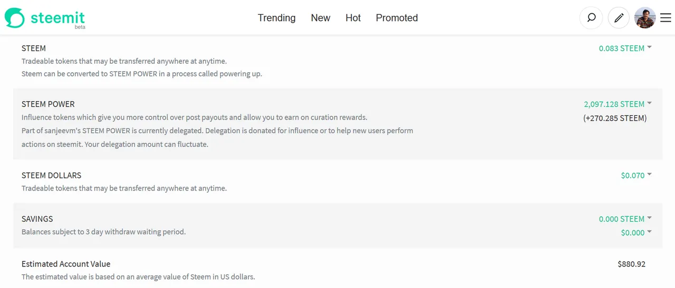Click the delegated (+270.285 STEEM) amount
Image resolution: width=675 pixels, height=288 pixels.
[615, 118]
